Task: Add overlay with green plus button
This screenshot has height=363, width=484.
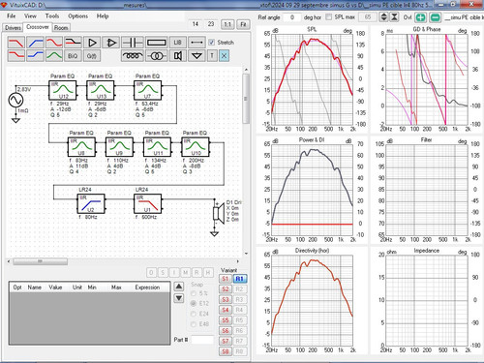Action: click(x=420, y=17)
